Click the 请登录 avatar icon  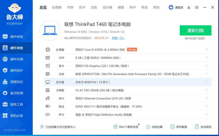click(x=171, y=7)
